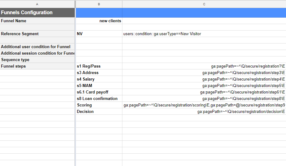Select the 'Scoring' step cell
This screenshot has width=286, height=166.
point(99,105)
